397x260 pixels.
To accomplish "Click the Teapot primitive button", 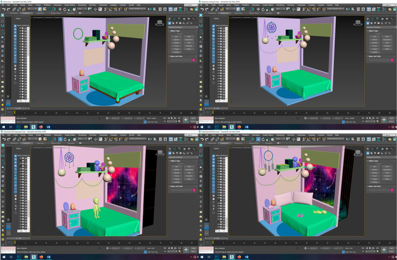I will click(x=176, y=48).
